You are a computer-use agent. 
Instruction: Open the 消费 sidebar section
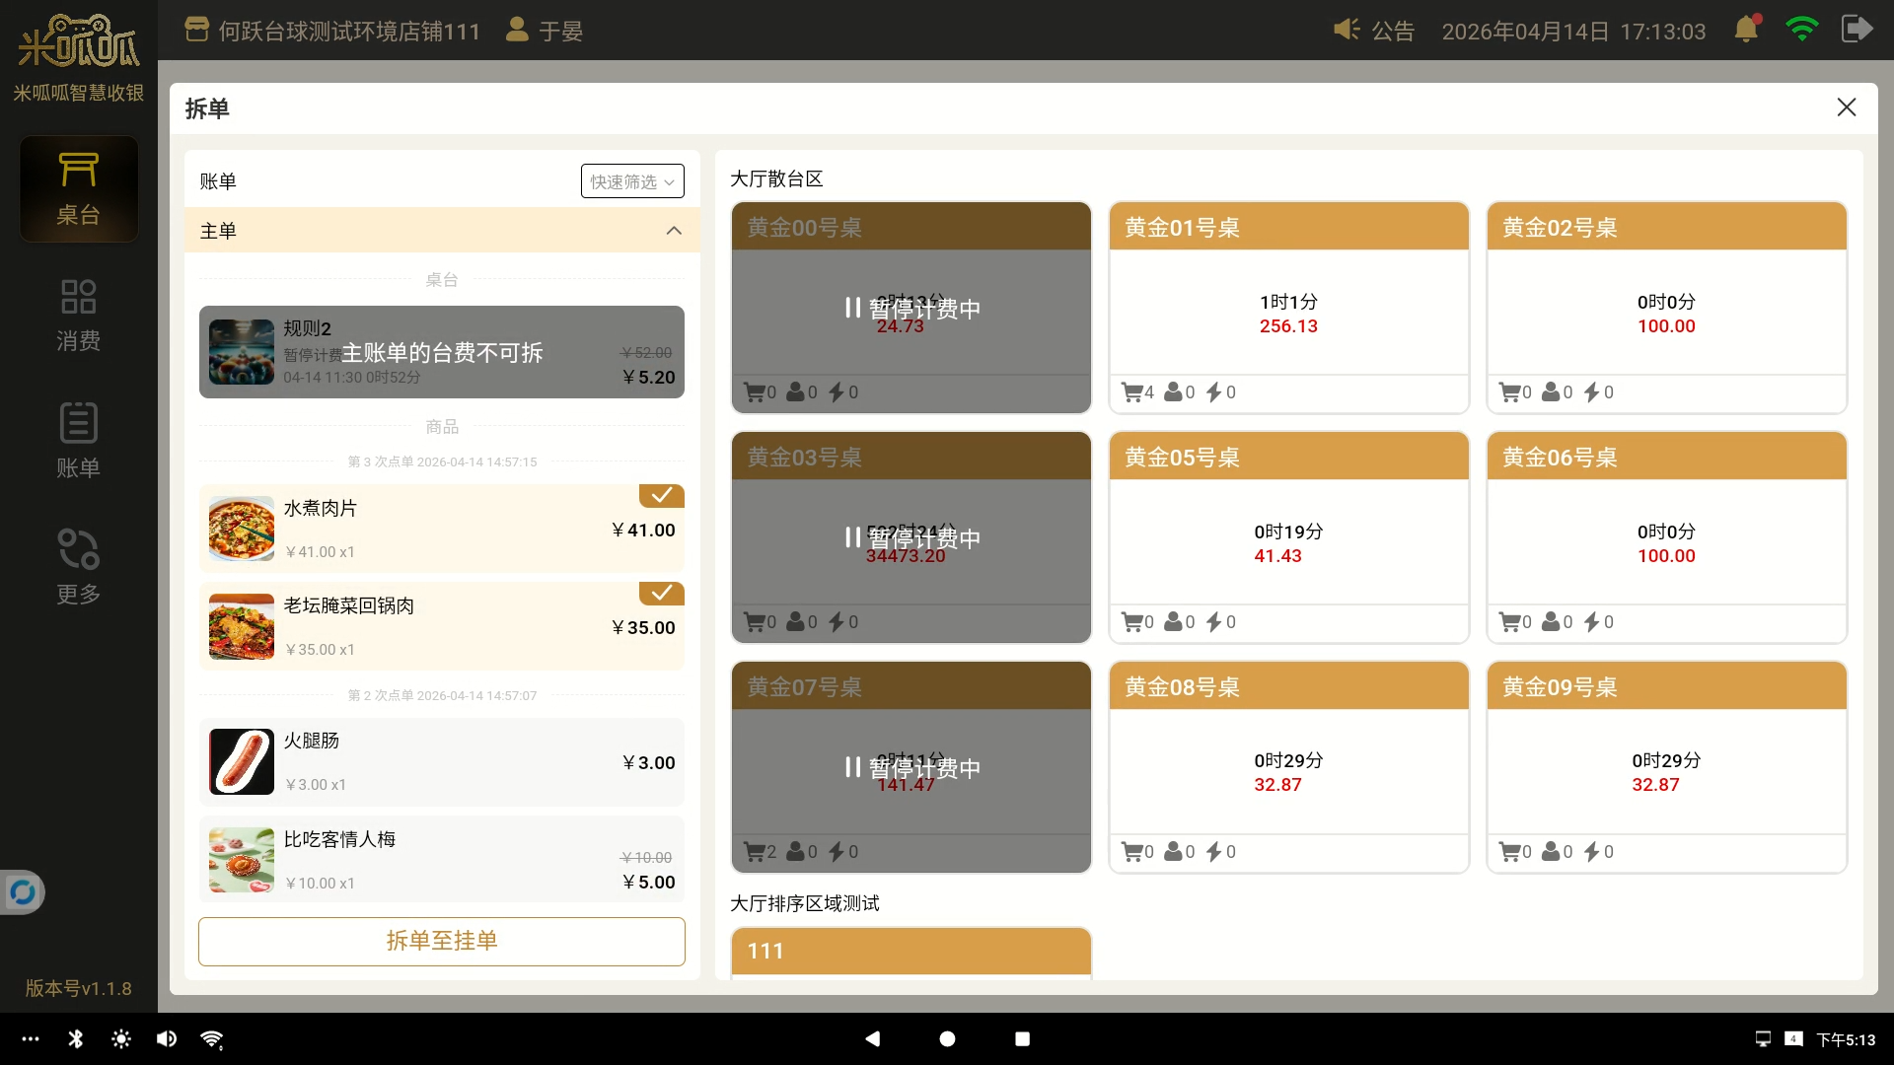tap(78, 315)
